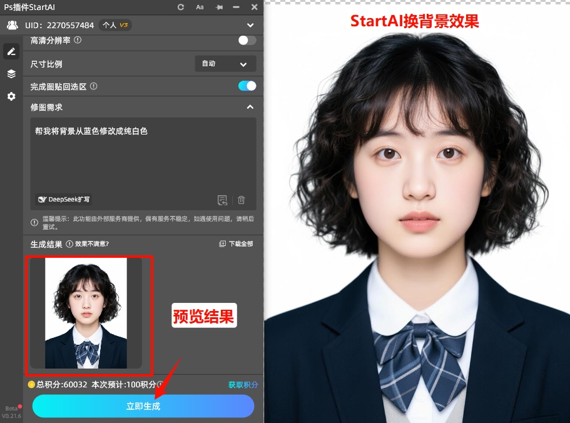
Task: Expand the UID account dropdown arrow
Action: click(x=250, y=25)
